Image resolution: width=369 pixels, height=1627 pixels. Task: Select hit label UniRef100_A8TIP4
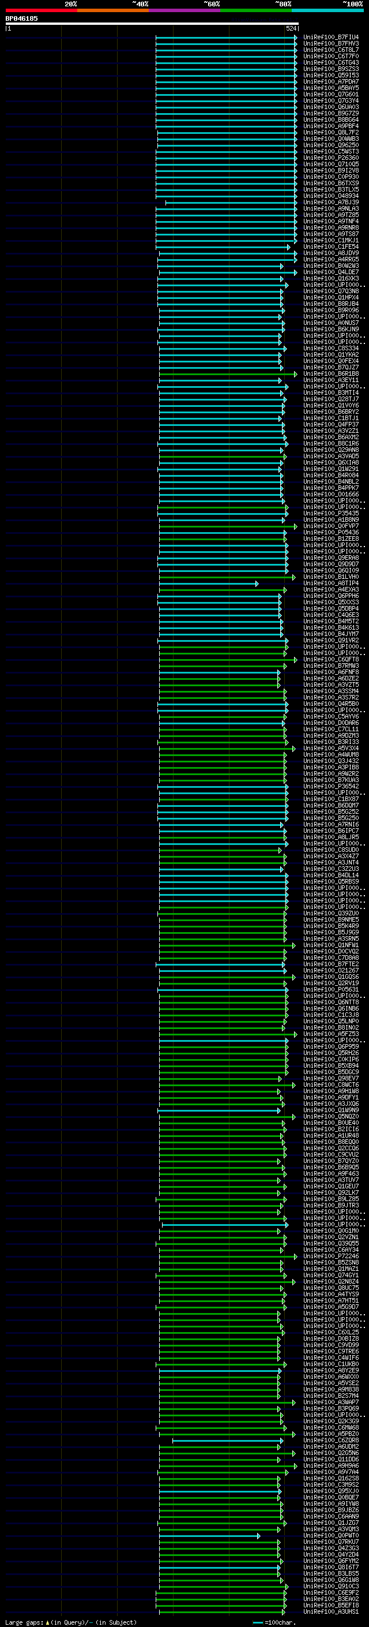point(331,583)
